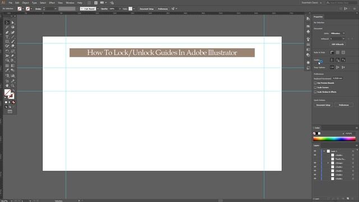This screenshot has height=202, width=359.
Task: Open the Layers panel options menu
Action: tap(357, 145)
